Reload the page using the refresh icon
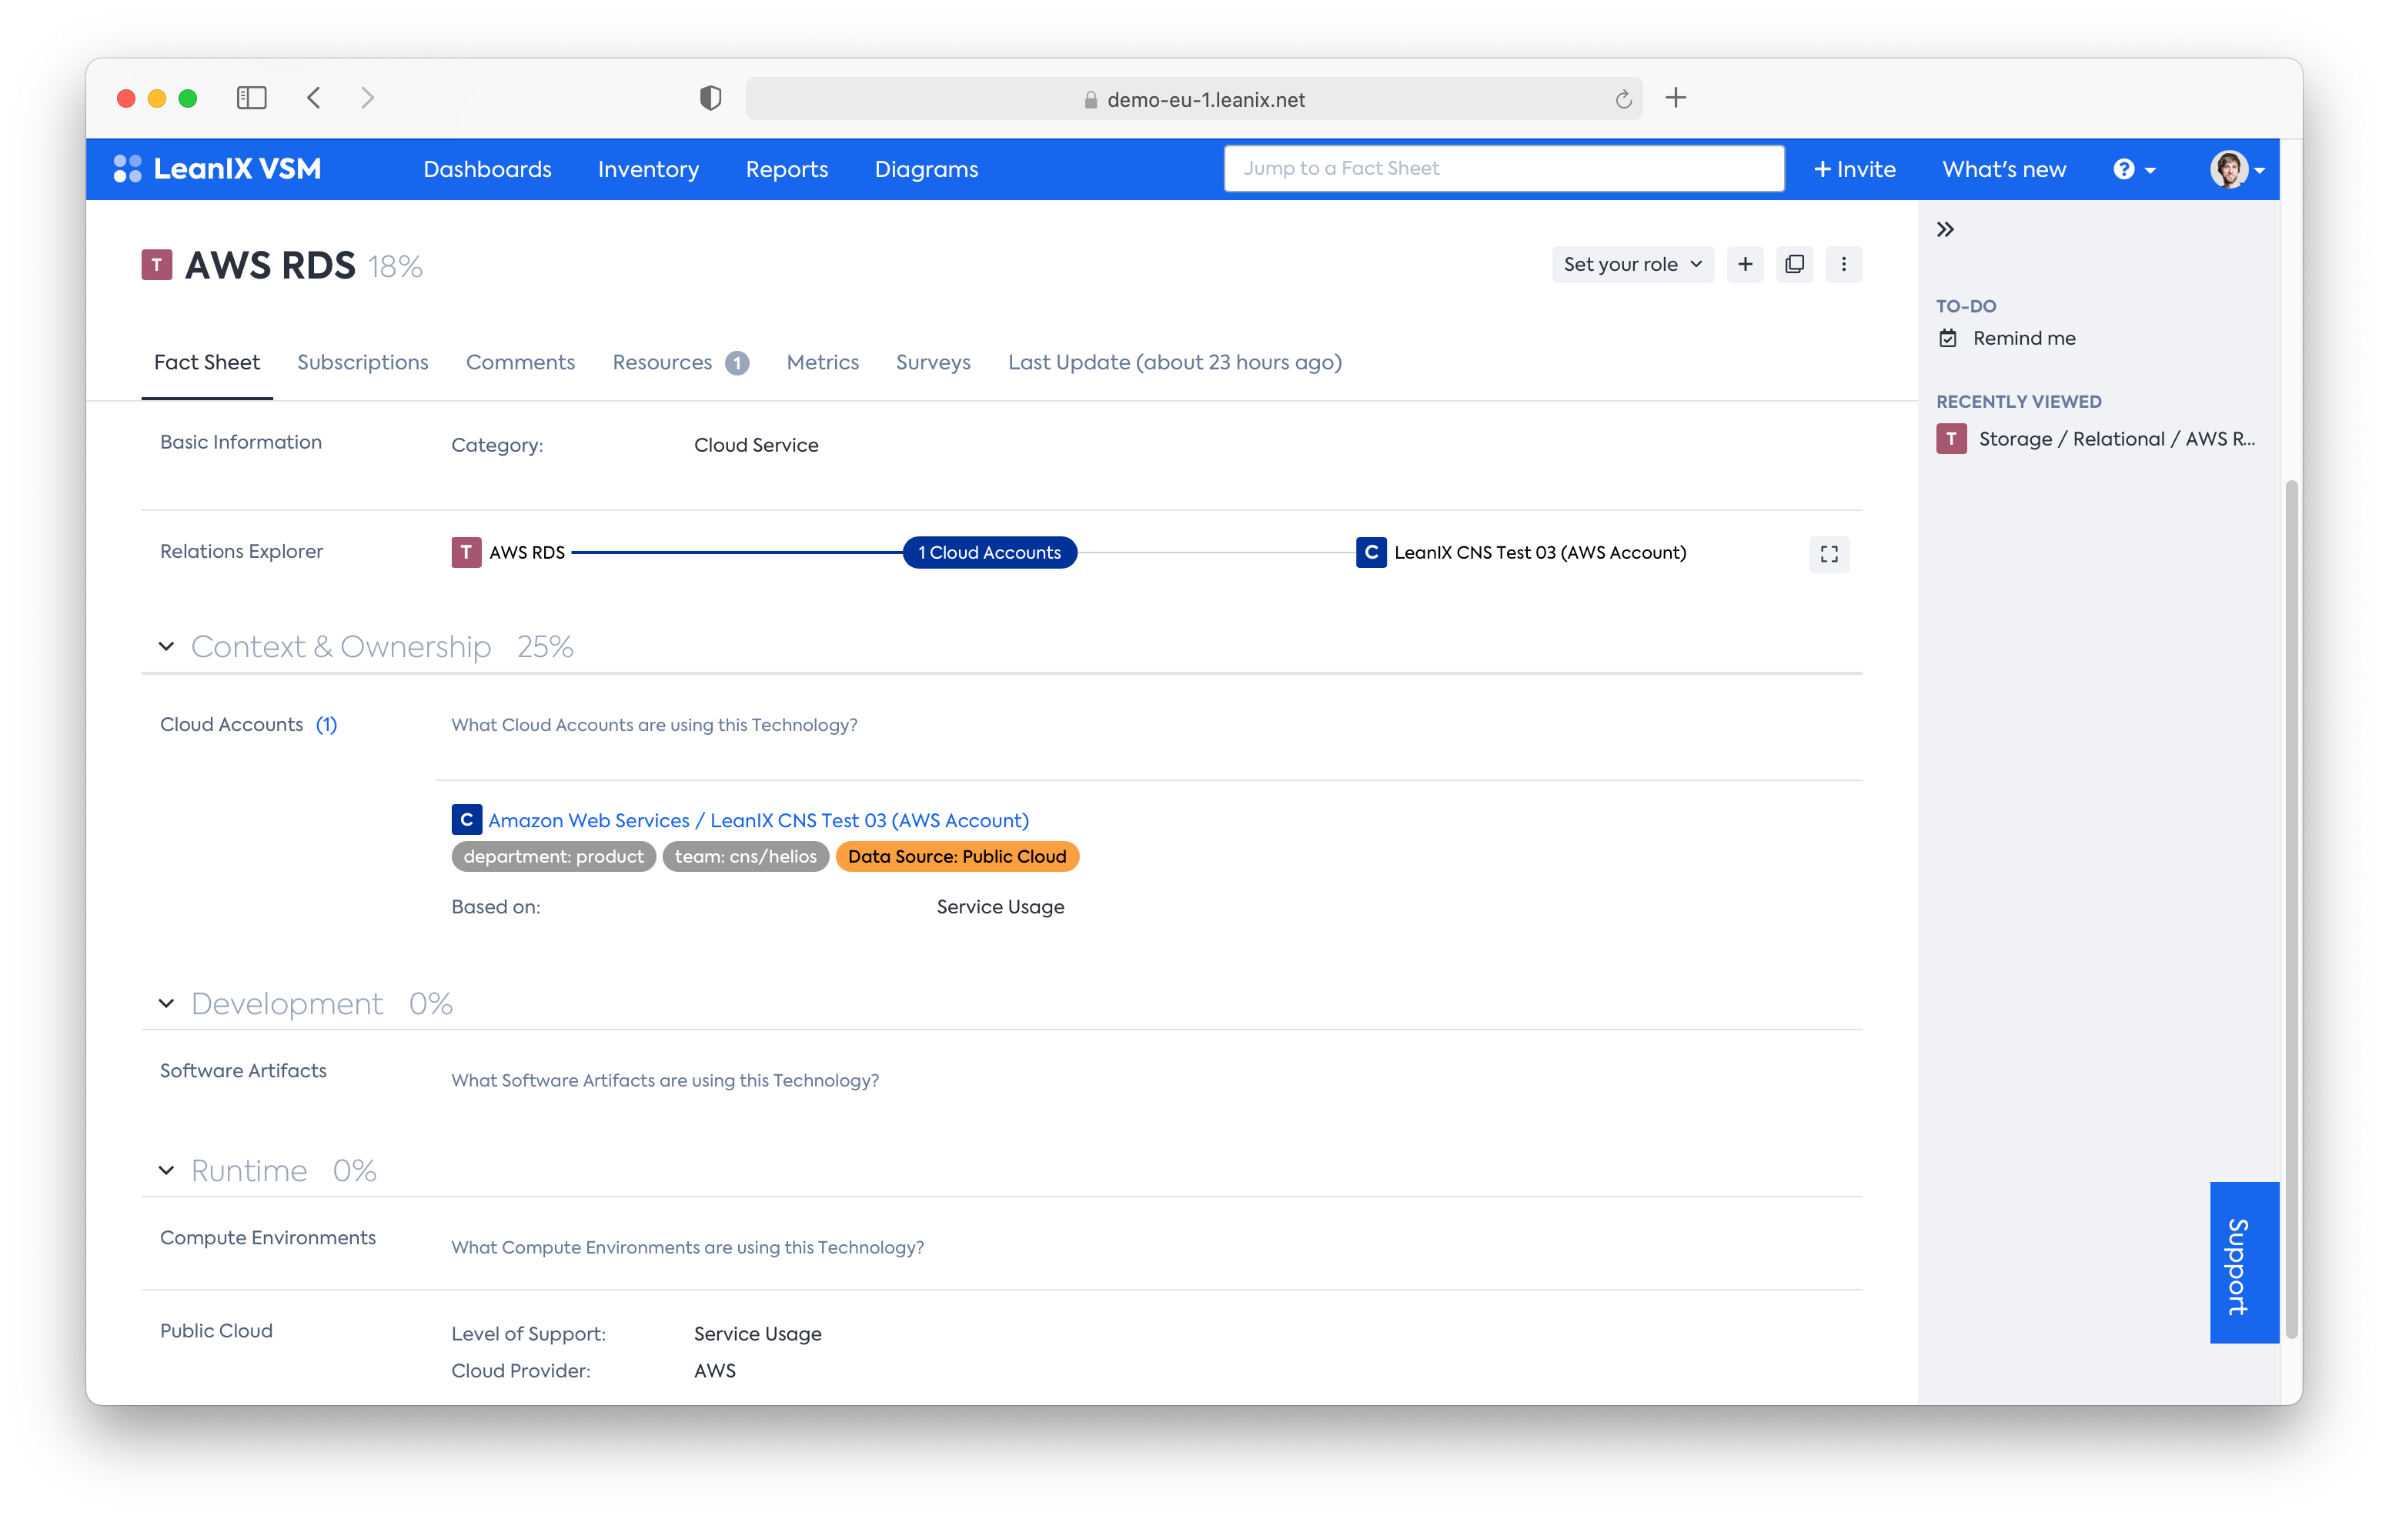 click(1623, 99)
